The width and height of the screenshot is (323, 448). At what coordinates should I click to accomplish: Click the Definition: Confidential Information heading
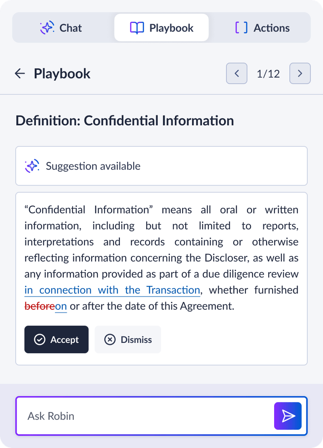pyautogui.click(x=124, y=120)
